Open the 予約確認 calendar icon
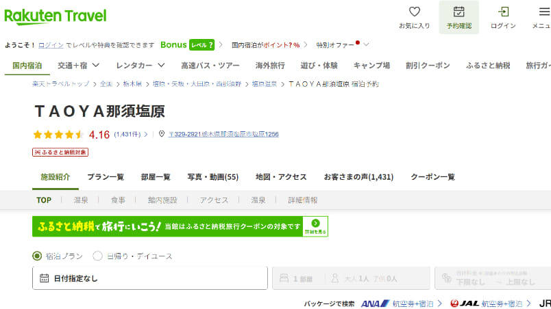 (458, 12)
